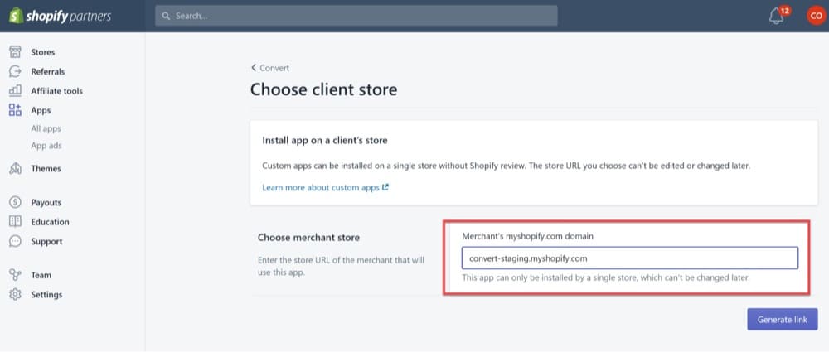Click the Referrals arrow icon

[15, 72]
